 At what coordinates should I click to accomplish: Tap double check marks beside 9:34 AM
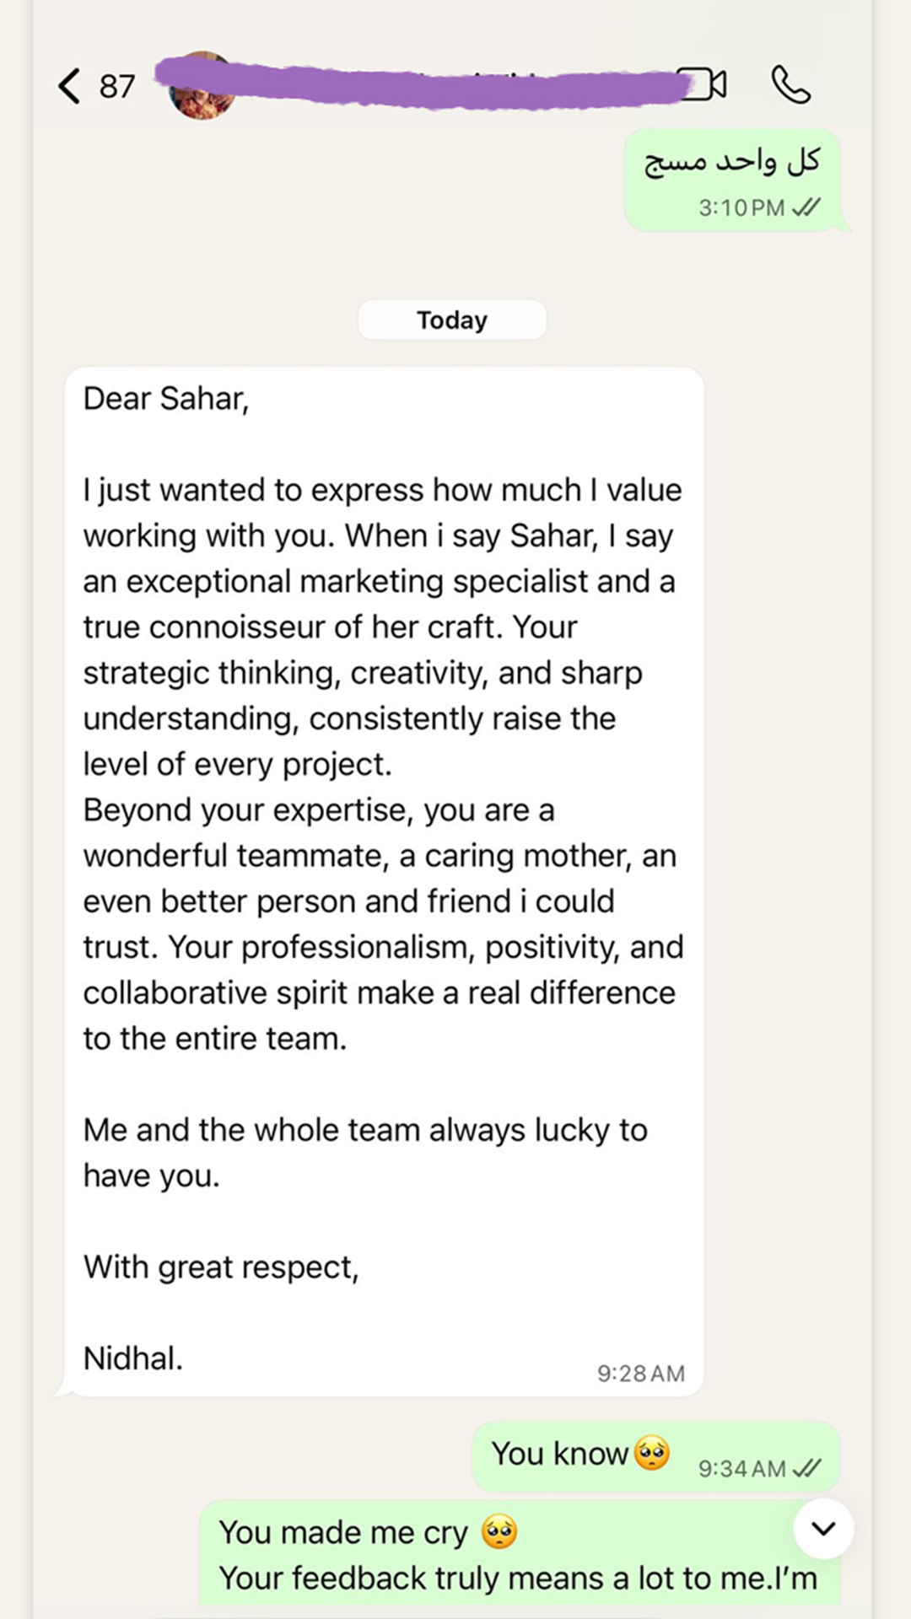pyautogui.click(x=807, y=1468)
